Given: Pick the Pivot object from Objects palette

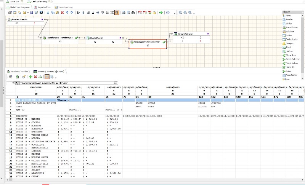Looking at the screenshot, I should pyautogui.click(x=287, y=47).
